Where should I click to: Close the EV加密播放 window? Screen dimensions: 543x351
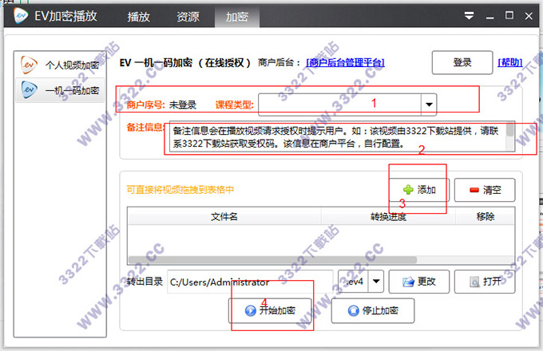pyautogui.click(x=529, y=16)
